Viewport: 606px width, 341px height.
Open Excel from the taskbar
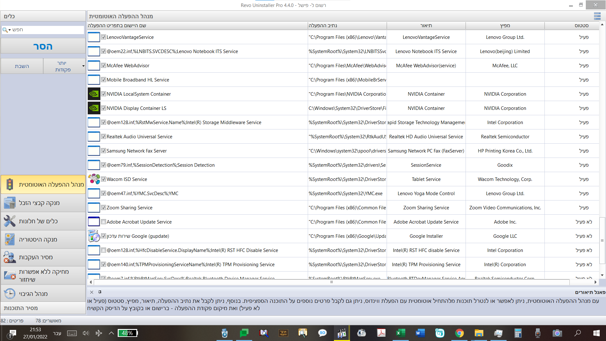(x=401, y=333)
